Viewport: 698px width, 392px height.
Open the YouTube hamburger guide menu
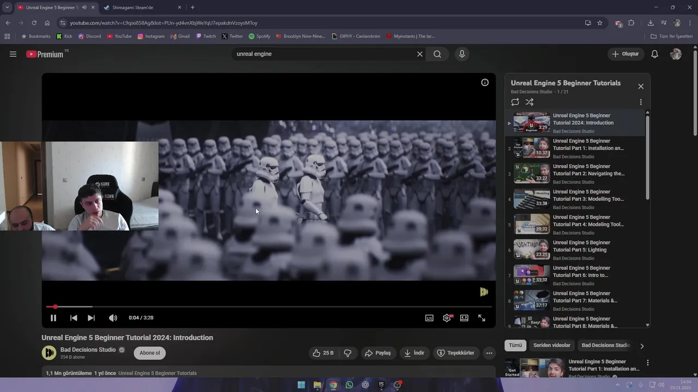point(13,54)
